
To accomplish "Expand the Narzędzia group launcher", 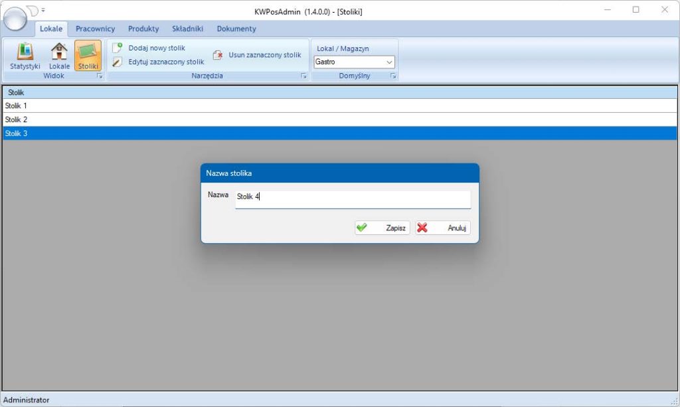I will pos(303,76).
